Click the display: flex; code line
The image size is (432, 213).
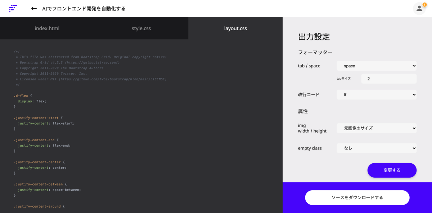(32, 101)
